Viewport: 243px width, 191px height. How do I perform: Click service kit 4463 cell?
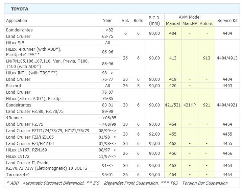(x=227, y=166)
